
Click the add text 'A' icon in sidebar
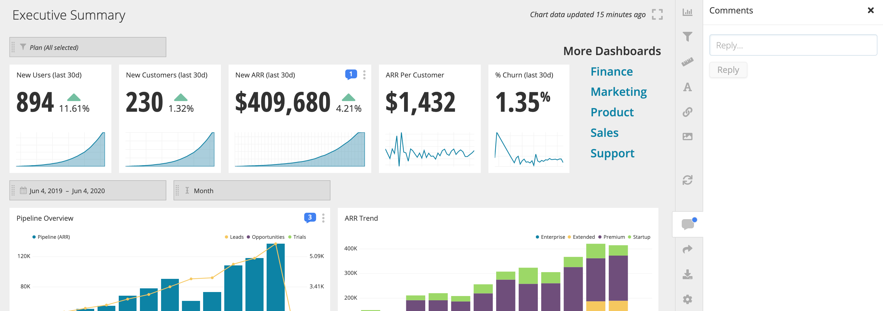click(687, 87)
